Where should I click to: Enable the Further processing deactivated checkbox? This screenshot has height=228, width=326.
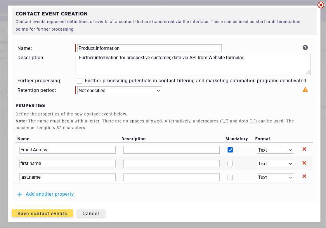(79, 81)
